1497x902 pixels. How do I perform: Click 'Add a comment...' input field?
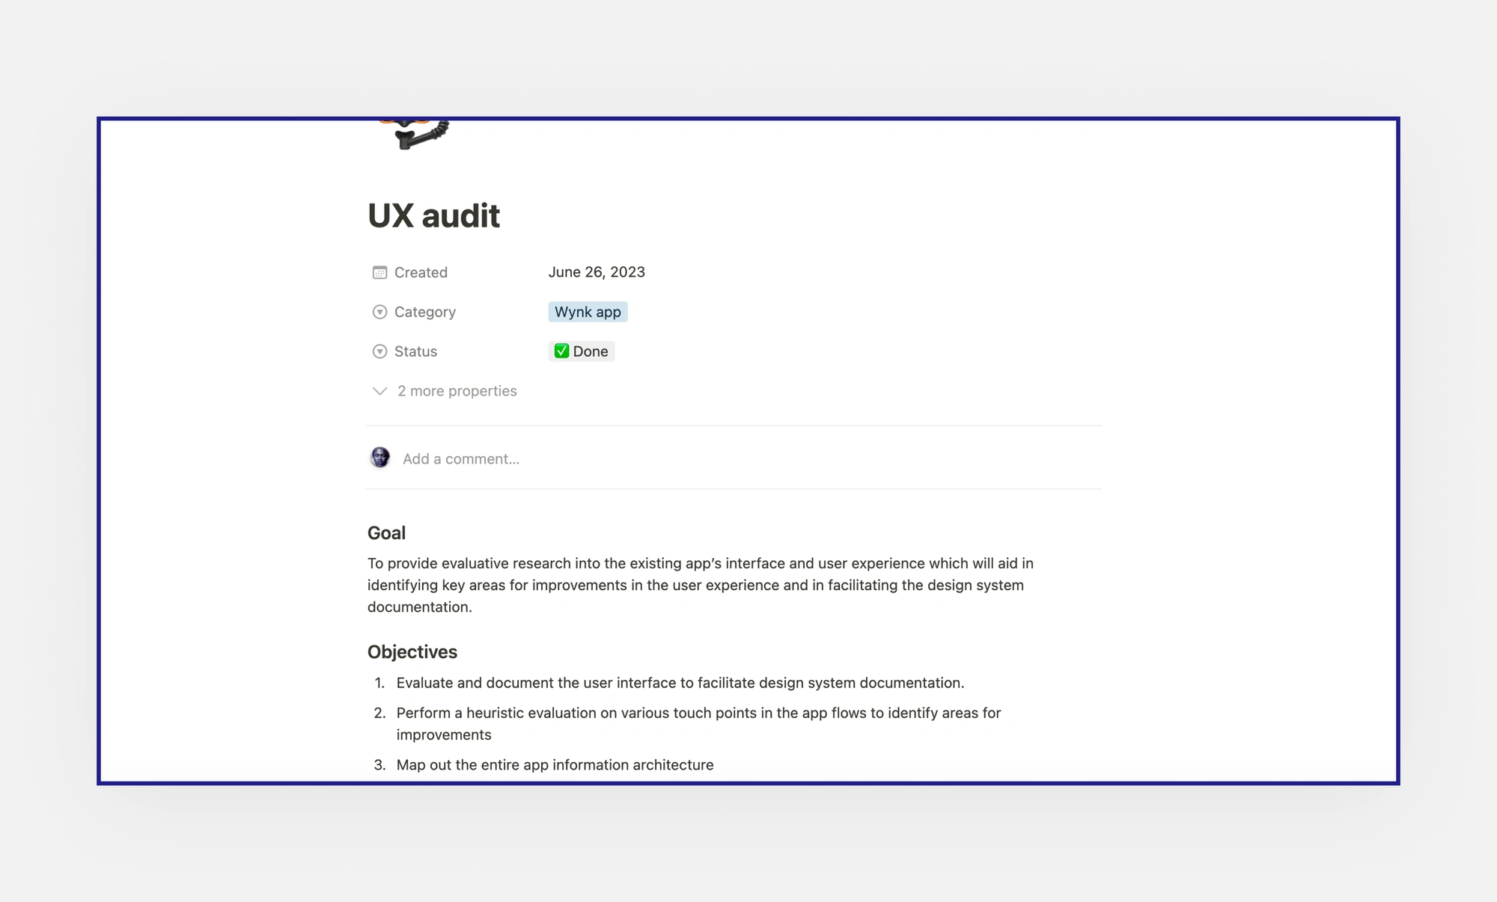click(460, 458)
